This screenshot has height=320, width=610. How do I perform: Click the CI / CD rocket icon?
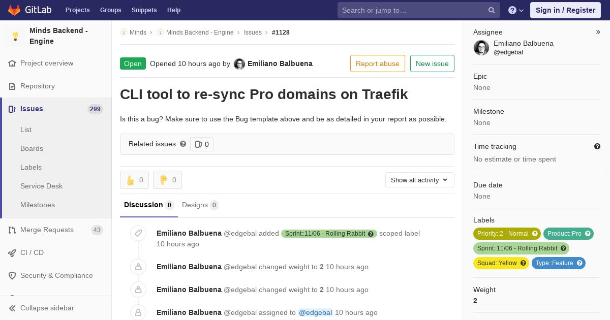point(12,252)
